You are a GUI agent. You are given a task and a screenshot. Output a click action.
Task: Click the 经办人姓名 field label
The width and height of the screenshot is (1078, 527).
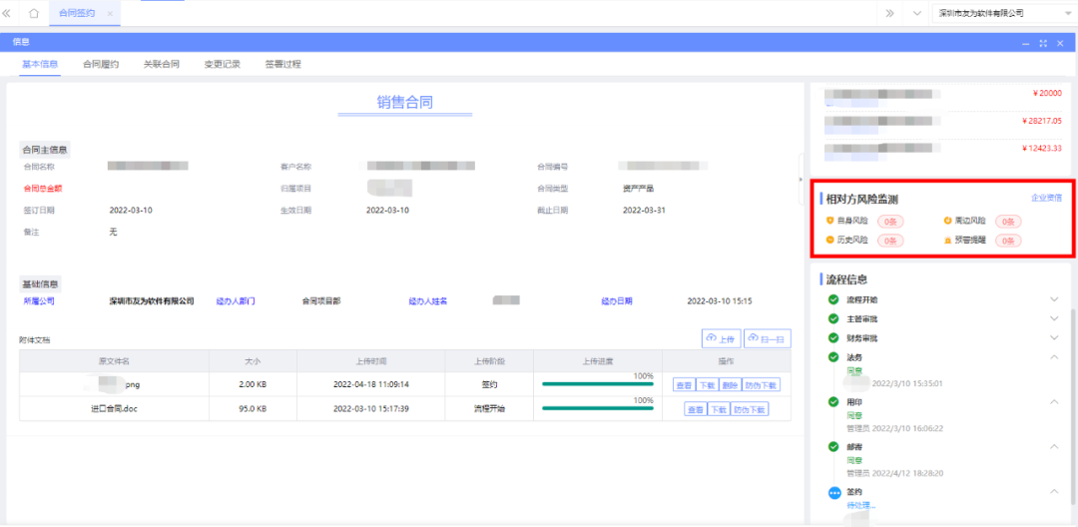[428, 301]
